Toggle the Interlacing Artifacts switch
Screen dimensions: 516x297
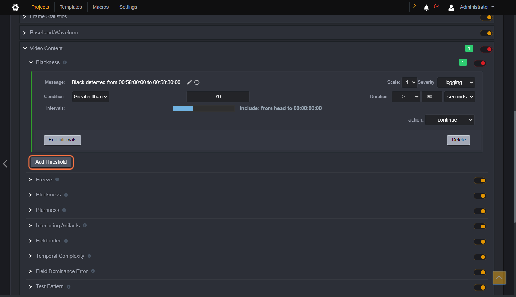click(480, 226)
